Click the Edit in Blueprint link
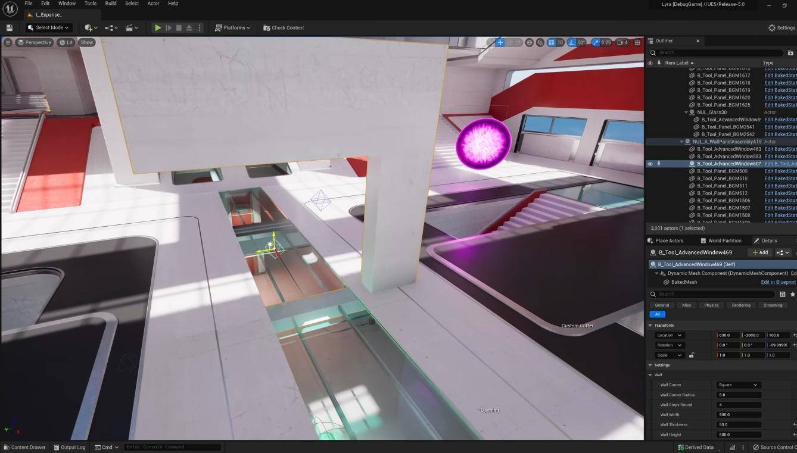Image resolution: width=797 pixels, height=453 pixels. [x=778, y=282]
